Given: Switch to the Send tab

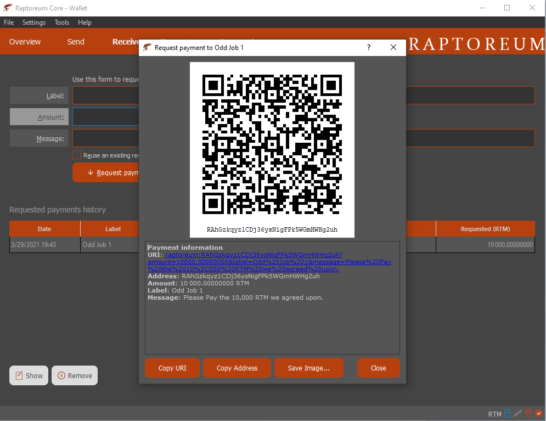Looking at the screenshot, I should [76, 42].
